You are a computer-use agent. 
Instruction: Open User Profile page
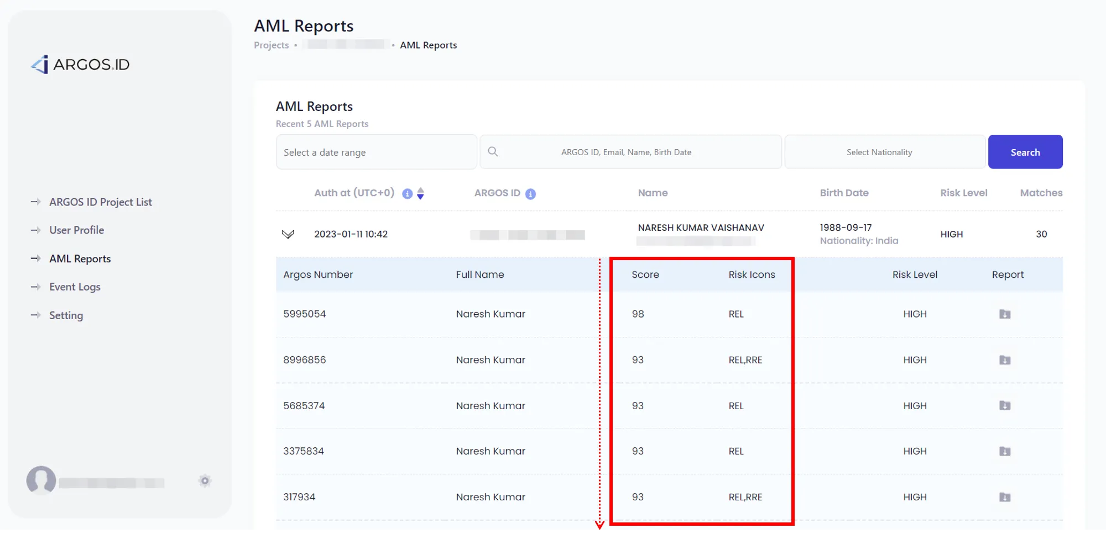(x=76, y=230)
